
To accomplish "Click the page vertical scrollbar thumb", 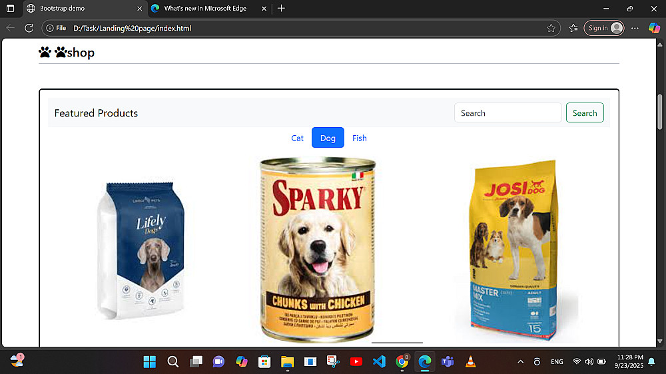I will pyautogui.click(x=659, y=112).
